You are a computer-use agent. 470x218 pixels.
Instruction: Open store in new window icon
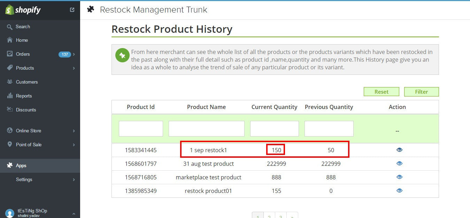click(x=72, y=10)
